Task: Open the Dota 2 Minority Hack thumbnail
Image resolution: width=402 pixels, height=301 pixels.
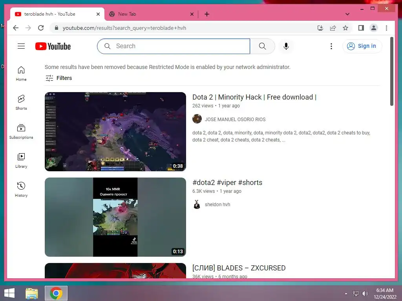Action: [115, 132]
